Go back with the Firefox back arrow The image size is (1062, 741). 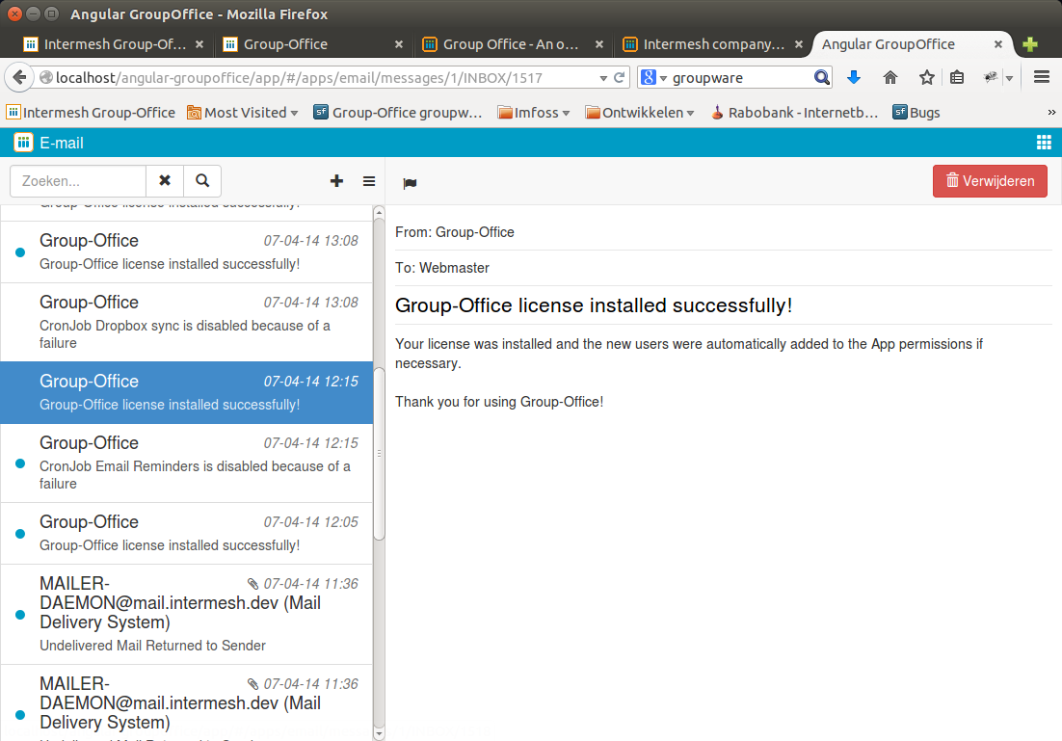pos(19,78)
